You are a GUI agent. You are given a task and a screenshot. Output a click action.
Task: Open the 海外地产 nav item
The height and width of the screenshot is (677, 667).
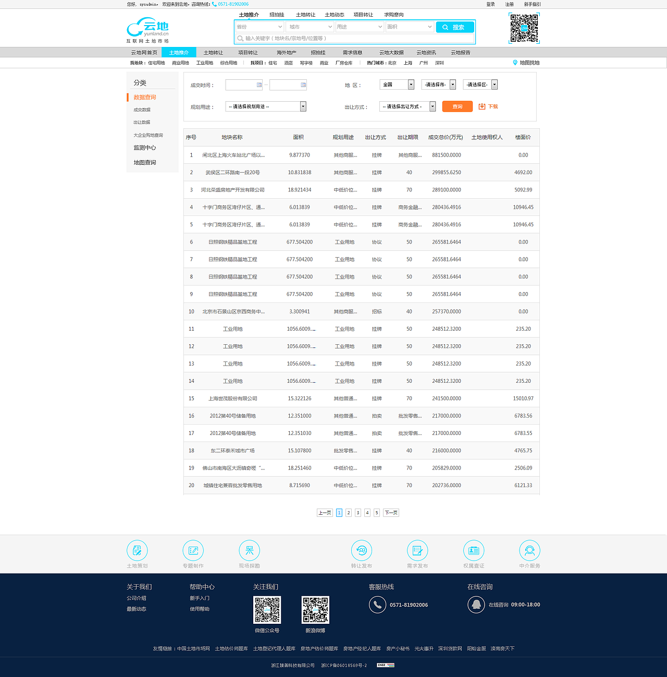coord(286,52)
